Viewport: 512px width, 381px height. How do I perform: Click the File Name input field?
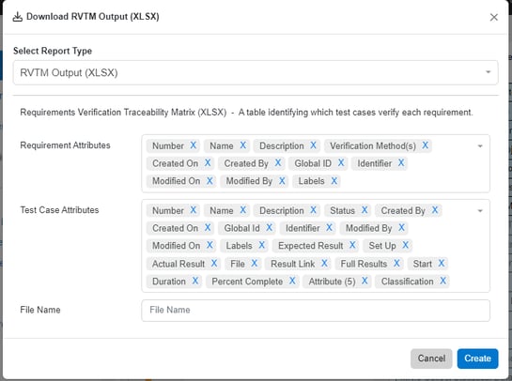click(x=316, y=311)
